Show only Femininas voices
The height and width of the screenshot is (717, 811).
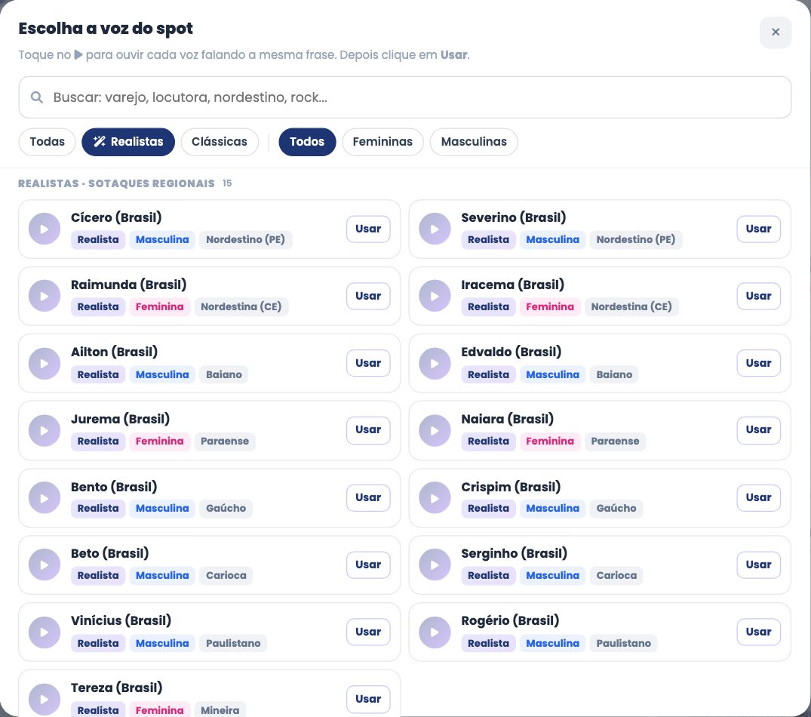[382, 142]
